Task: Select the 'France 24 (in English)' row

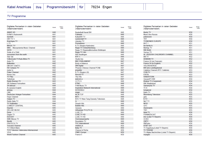Action: pyautogui.click(x=173, y=63)
